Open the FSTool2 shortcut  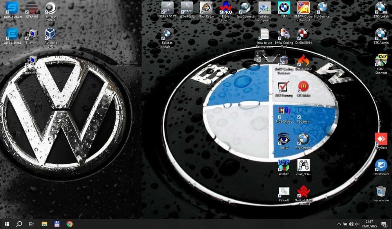284,191
